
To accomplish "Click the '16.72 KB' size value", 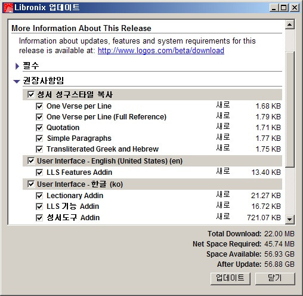I will click(266, 206).
